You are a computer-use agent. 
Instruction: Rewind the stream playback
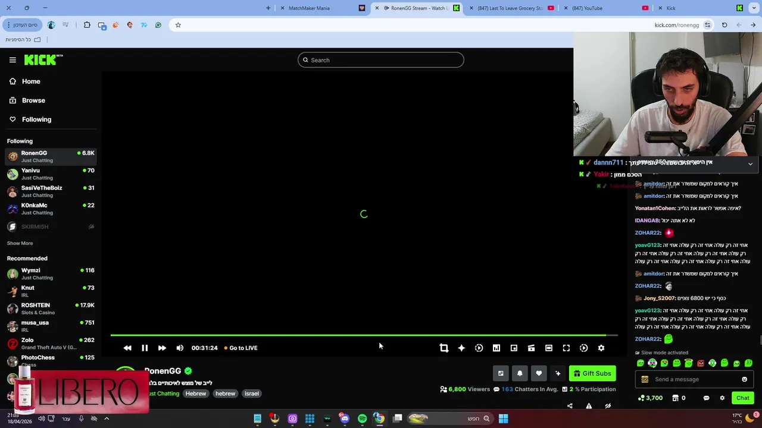coord(127,348)
